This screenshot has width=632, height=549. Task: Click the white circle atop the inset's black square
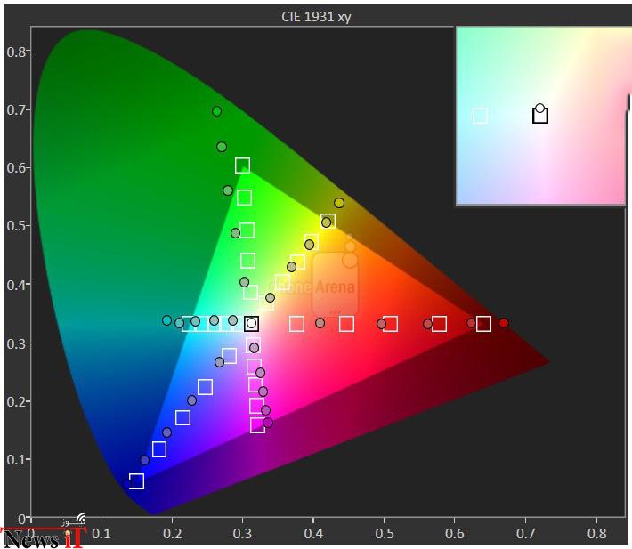539,109
